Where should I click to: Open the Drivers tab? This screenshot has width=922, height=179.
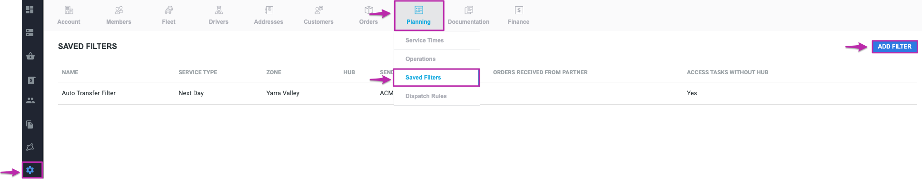[x=218, y=16]
